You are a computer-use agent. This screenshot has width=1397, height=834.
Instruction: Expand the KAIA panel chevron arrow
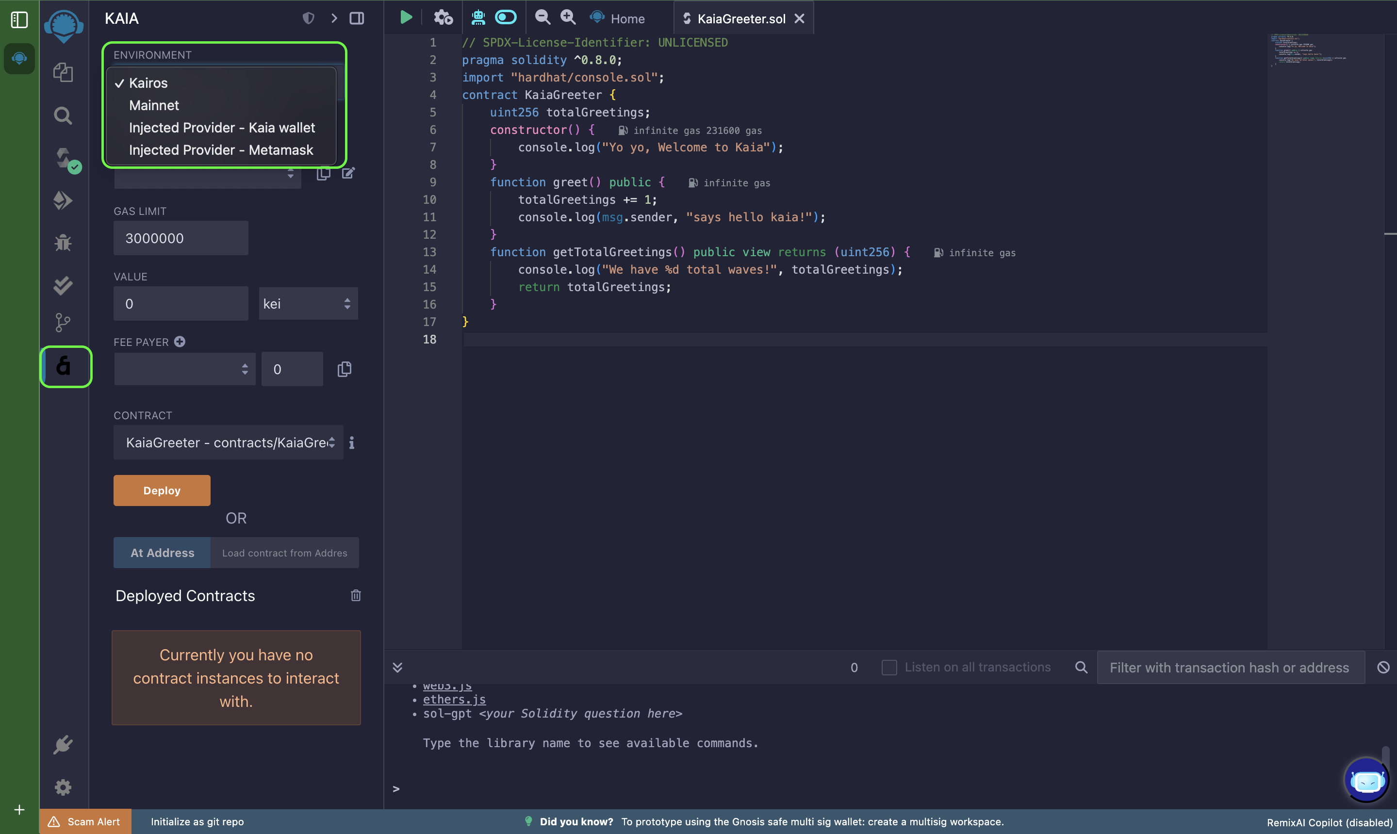(334, 18)
